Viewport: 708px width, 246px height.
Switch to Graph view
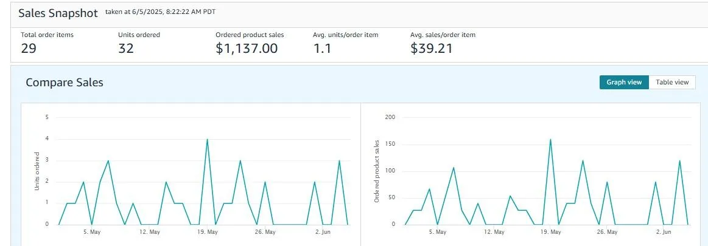624,82
